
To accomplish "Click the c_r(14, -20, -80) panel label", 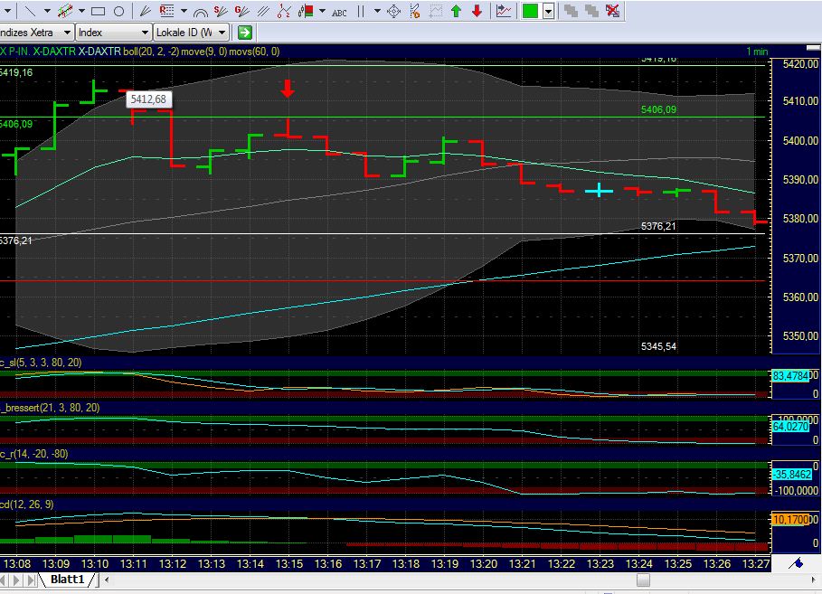I will [x=34, y=454].
